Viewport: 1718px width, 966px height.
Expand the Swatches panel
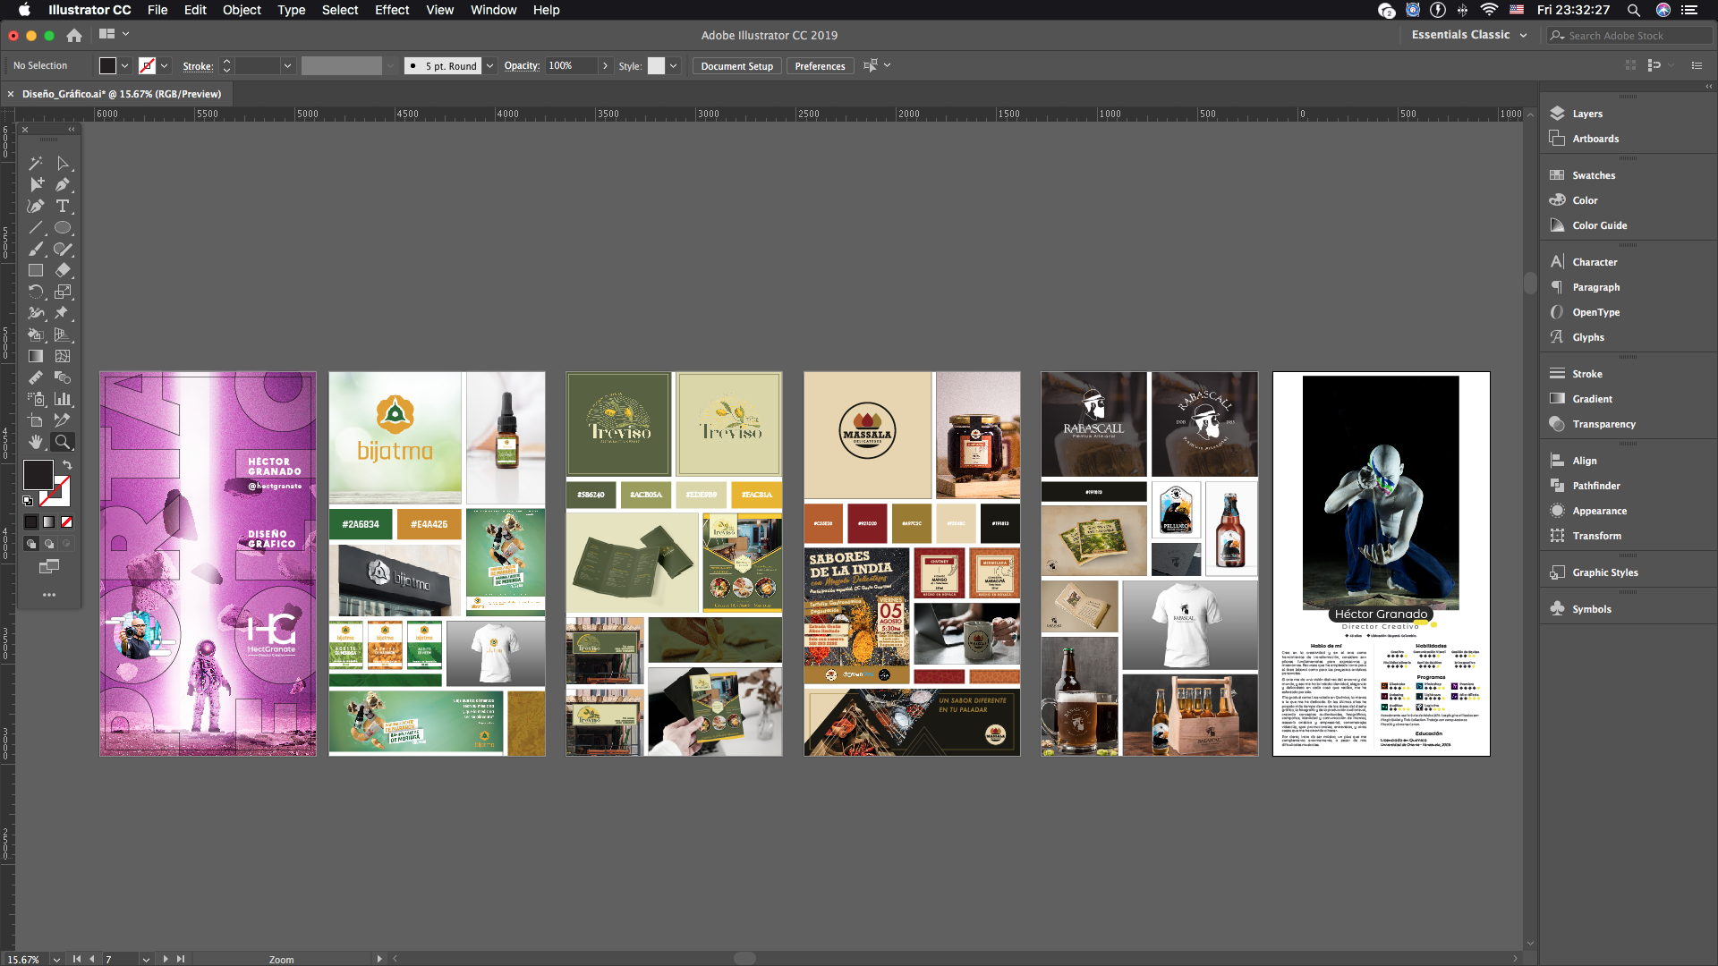tap(1595, 174)
